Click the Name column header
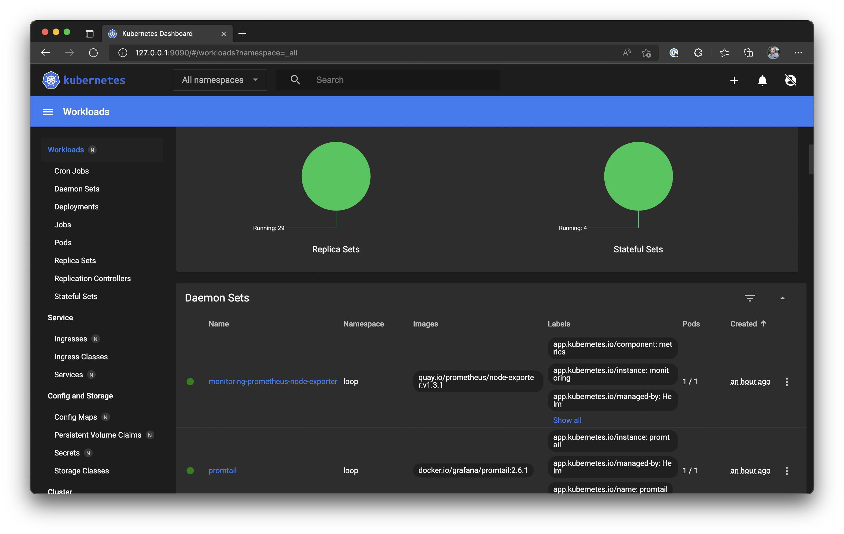The image size is (844, 534). (219, 323)
